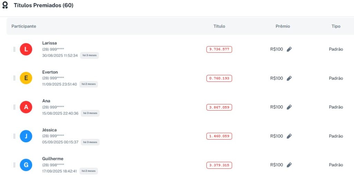Edit Larissa's R$100 prize with pencil icon
Viewport: 354px width, 180px height.
289,49
